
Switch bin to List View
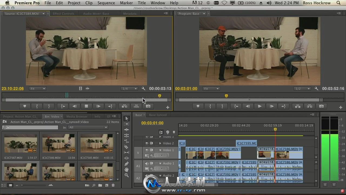click(4, 185)
